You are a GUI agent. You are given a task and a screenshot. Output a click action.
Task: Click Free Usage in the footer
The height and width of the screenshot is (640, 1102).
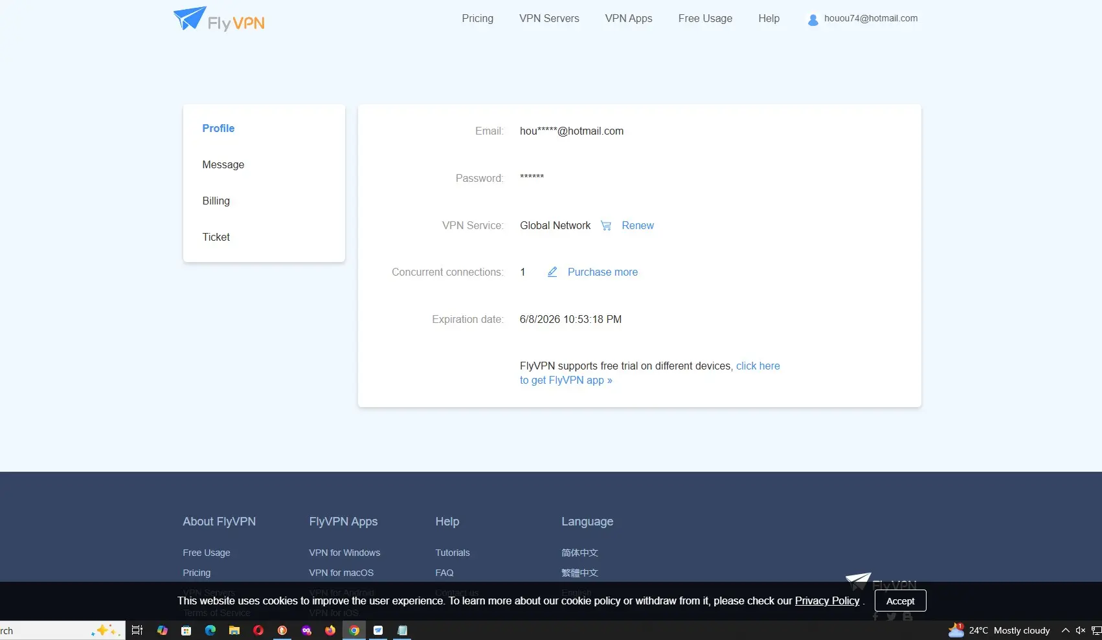[206, 553]
